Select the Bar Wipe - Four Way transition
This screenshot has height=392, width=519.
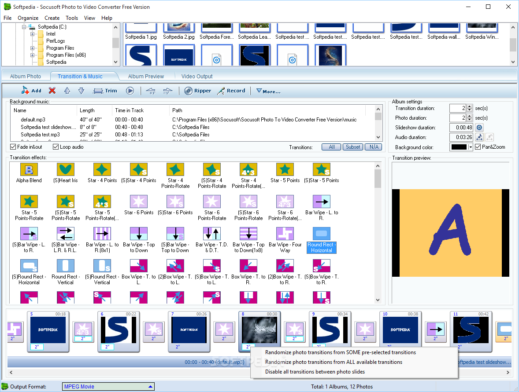pyautogui.click(x=285, y=240)
